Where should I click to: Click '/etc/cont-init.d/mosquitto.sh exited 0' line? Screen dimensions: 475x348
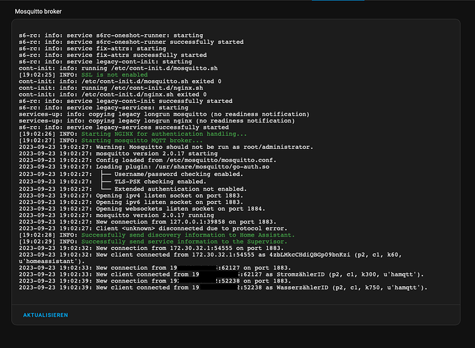coord(120,81)
